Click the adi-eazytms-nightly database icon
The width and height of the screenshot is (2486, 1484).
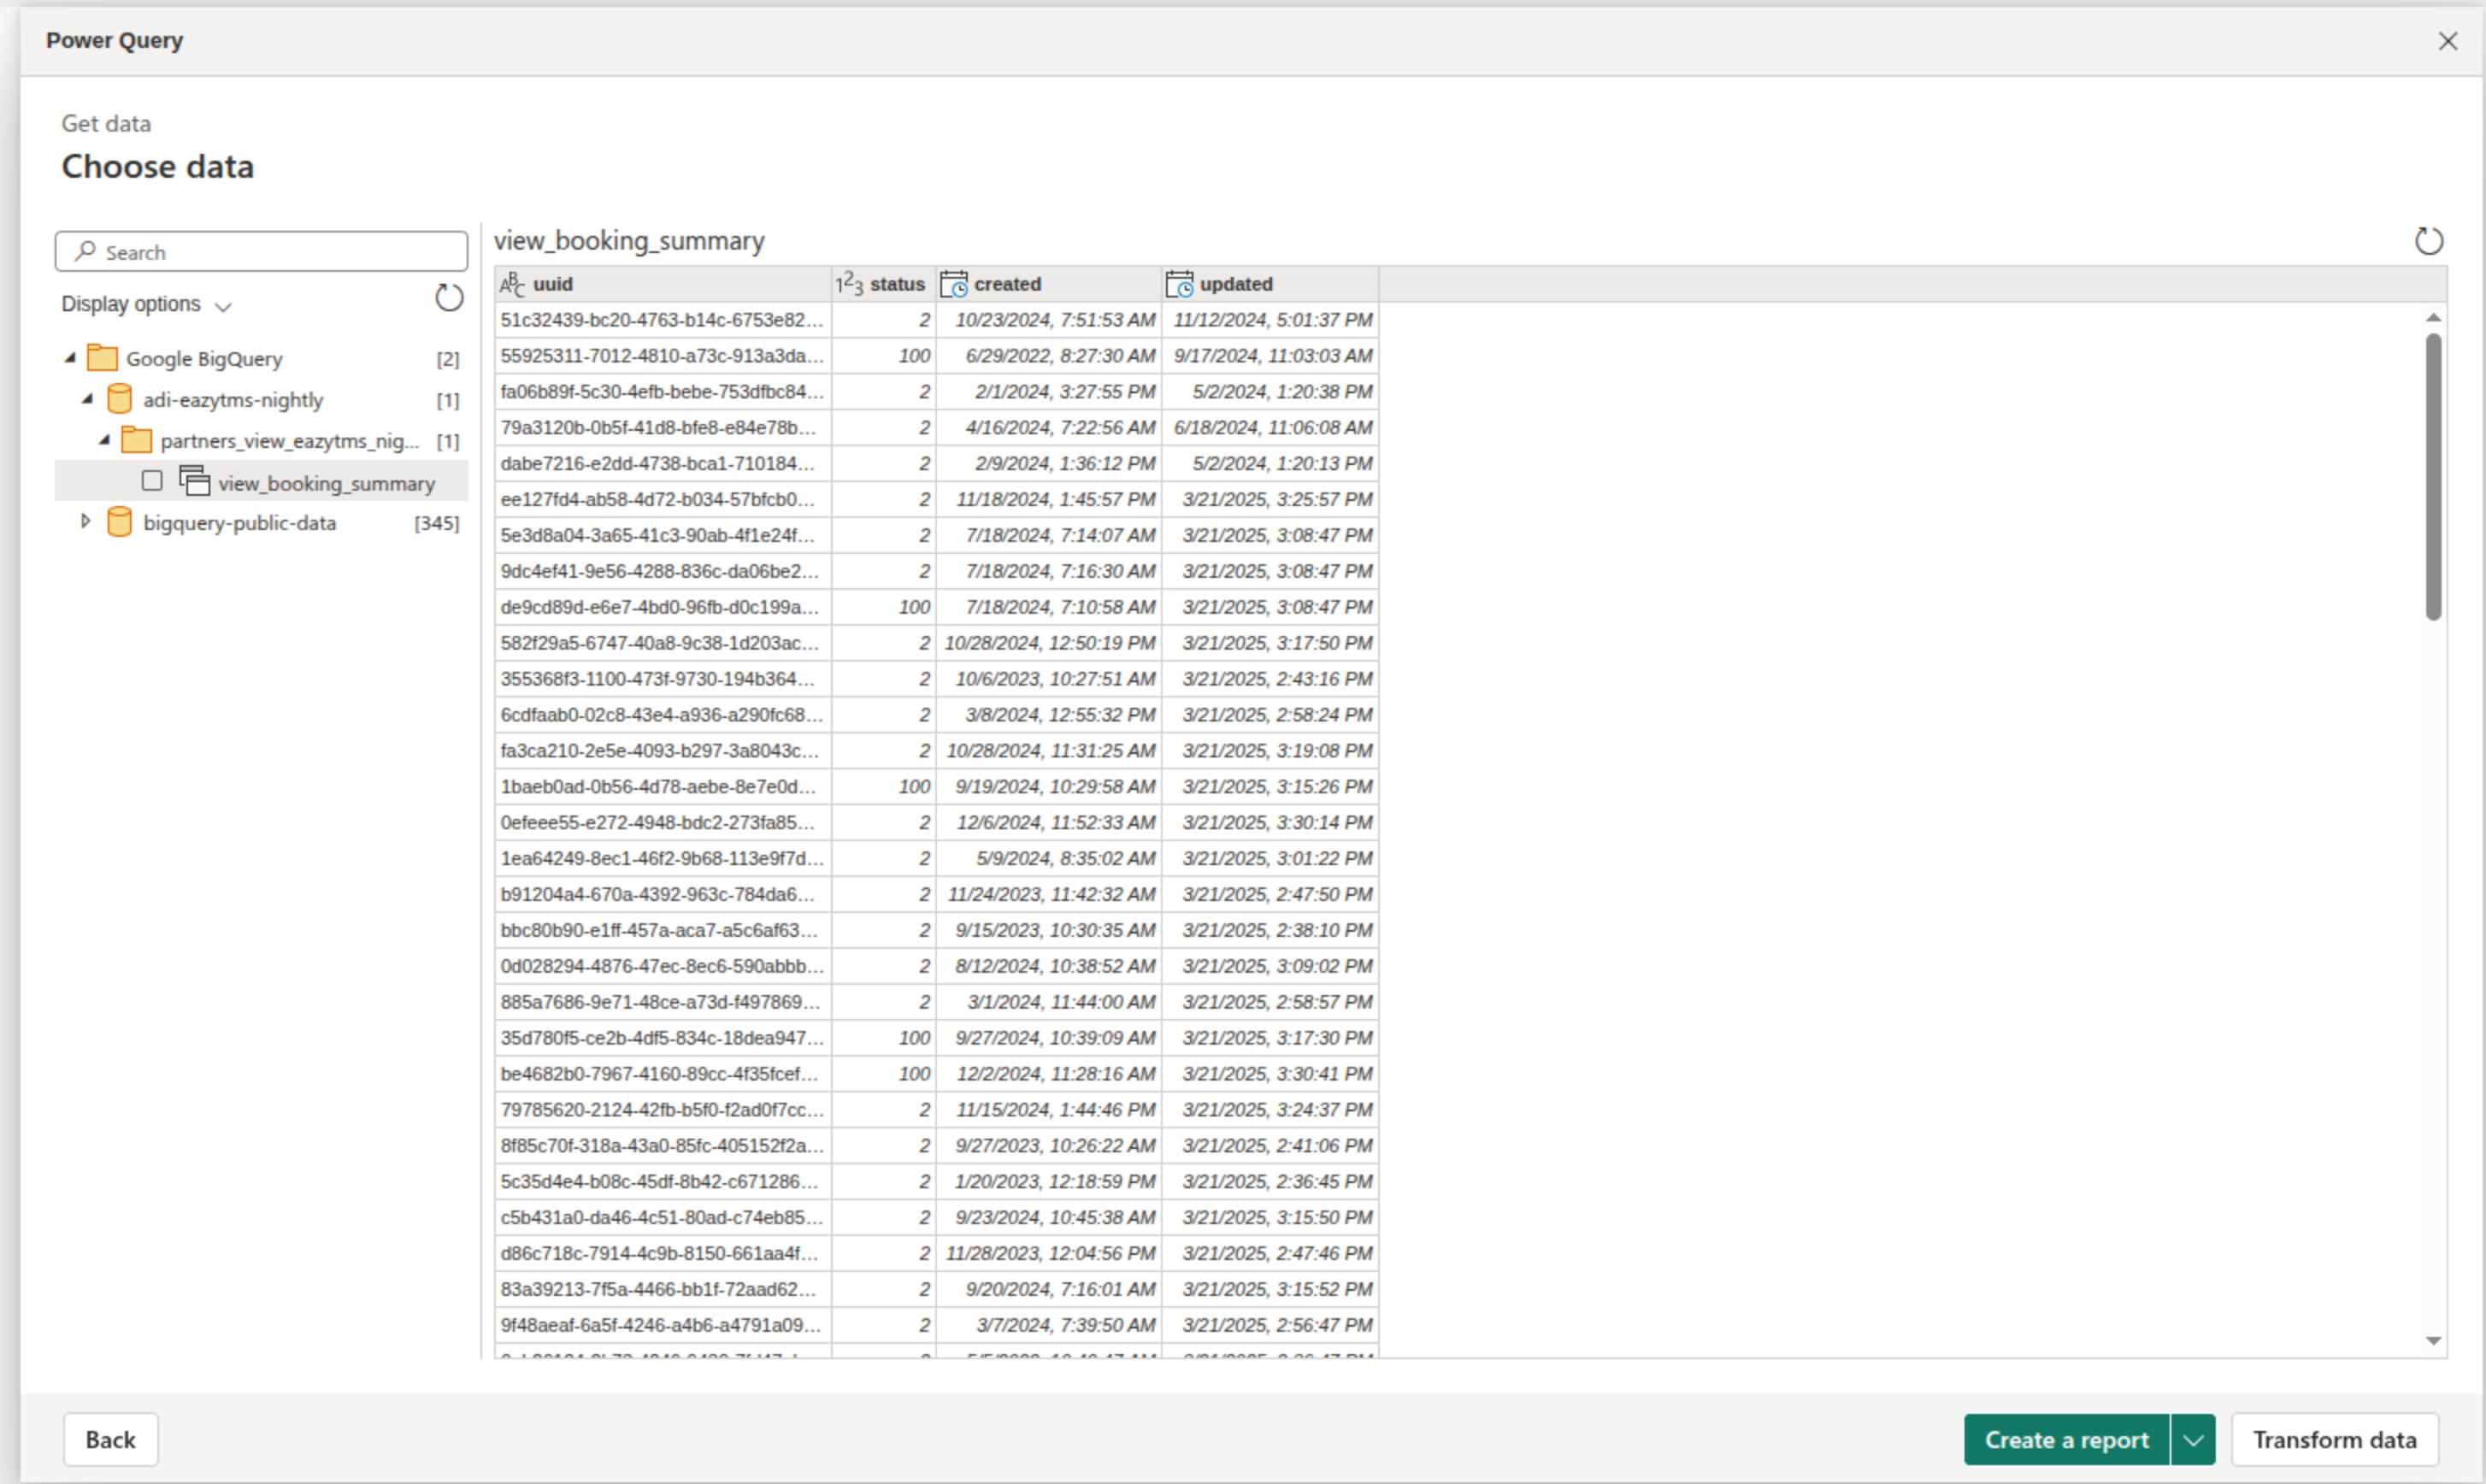click(x=119, y=399)
